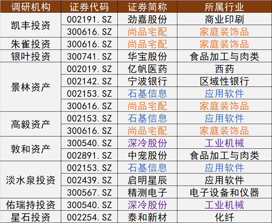Click the 证券简称 column header
The image size is (272, 223).
pyautogui.click(x=147, y=7)
